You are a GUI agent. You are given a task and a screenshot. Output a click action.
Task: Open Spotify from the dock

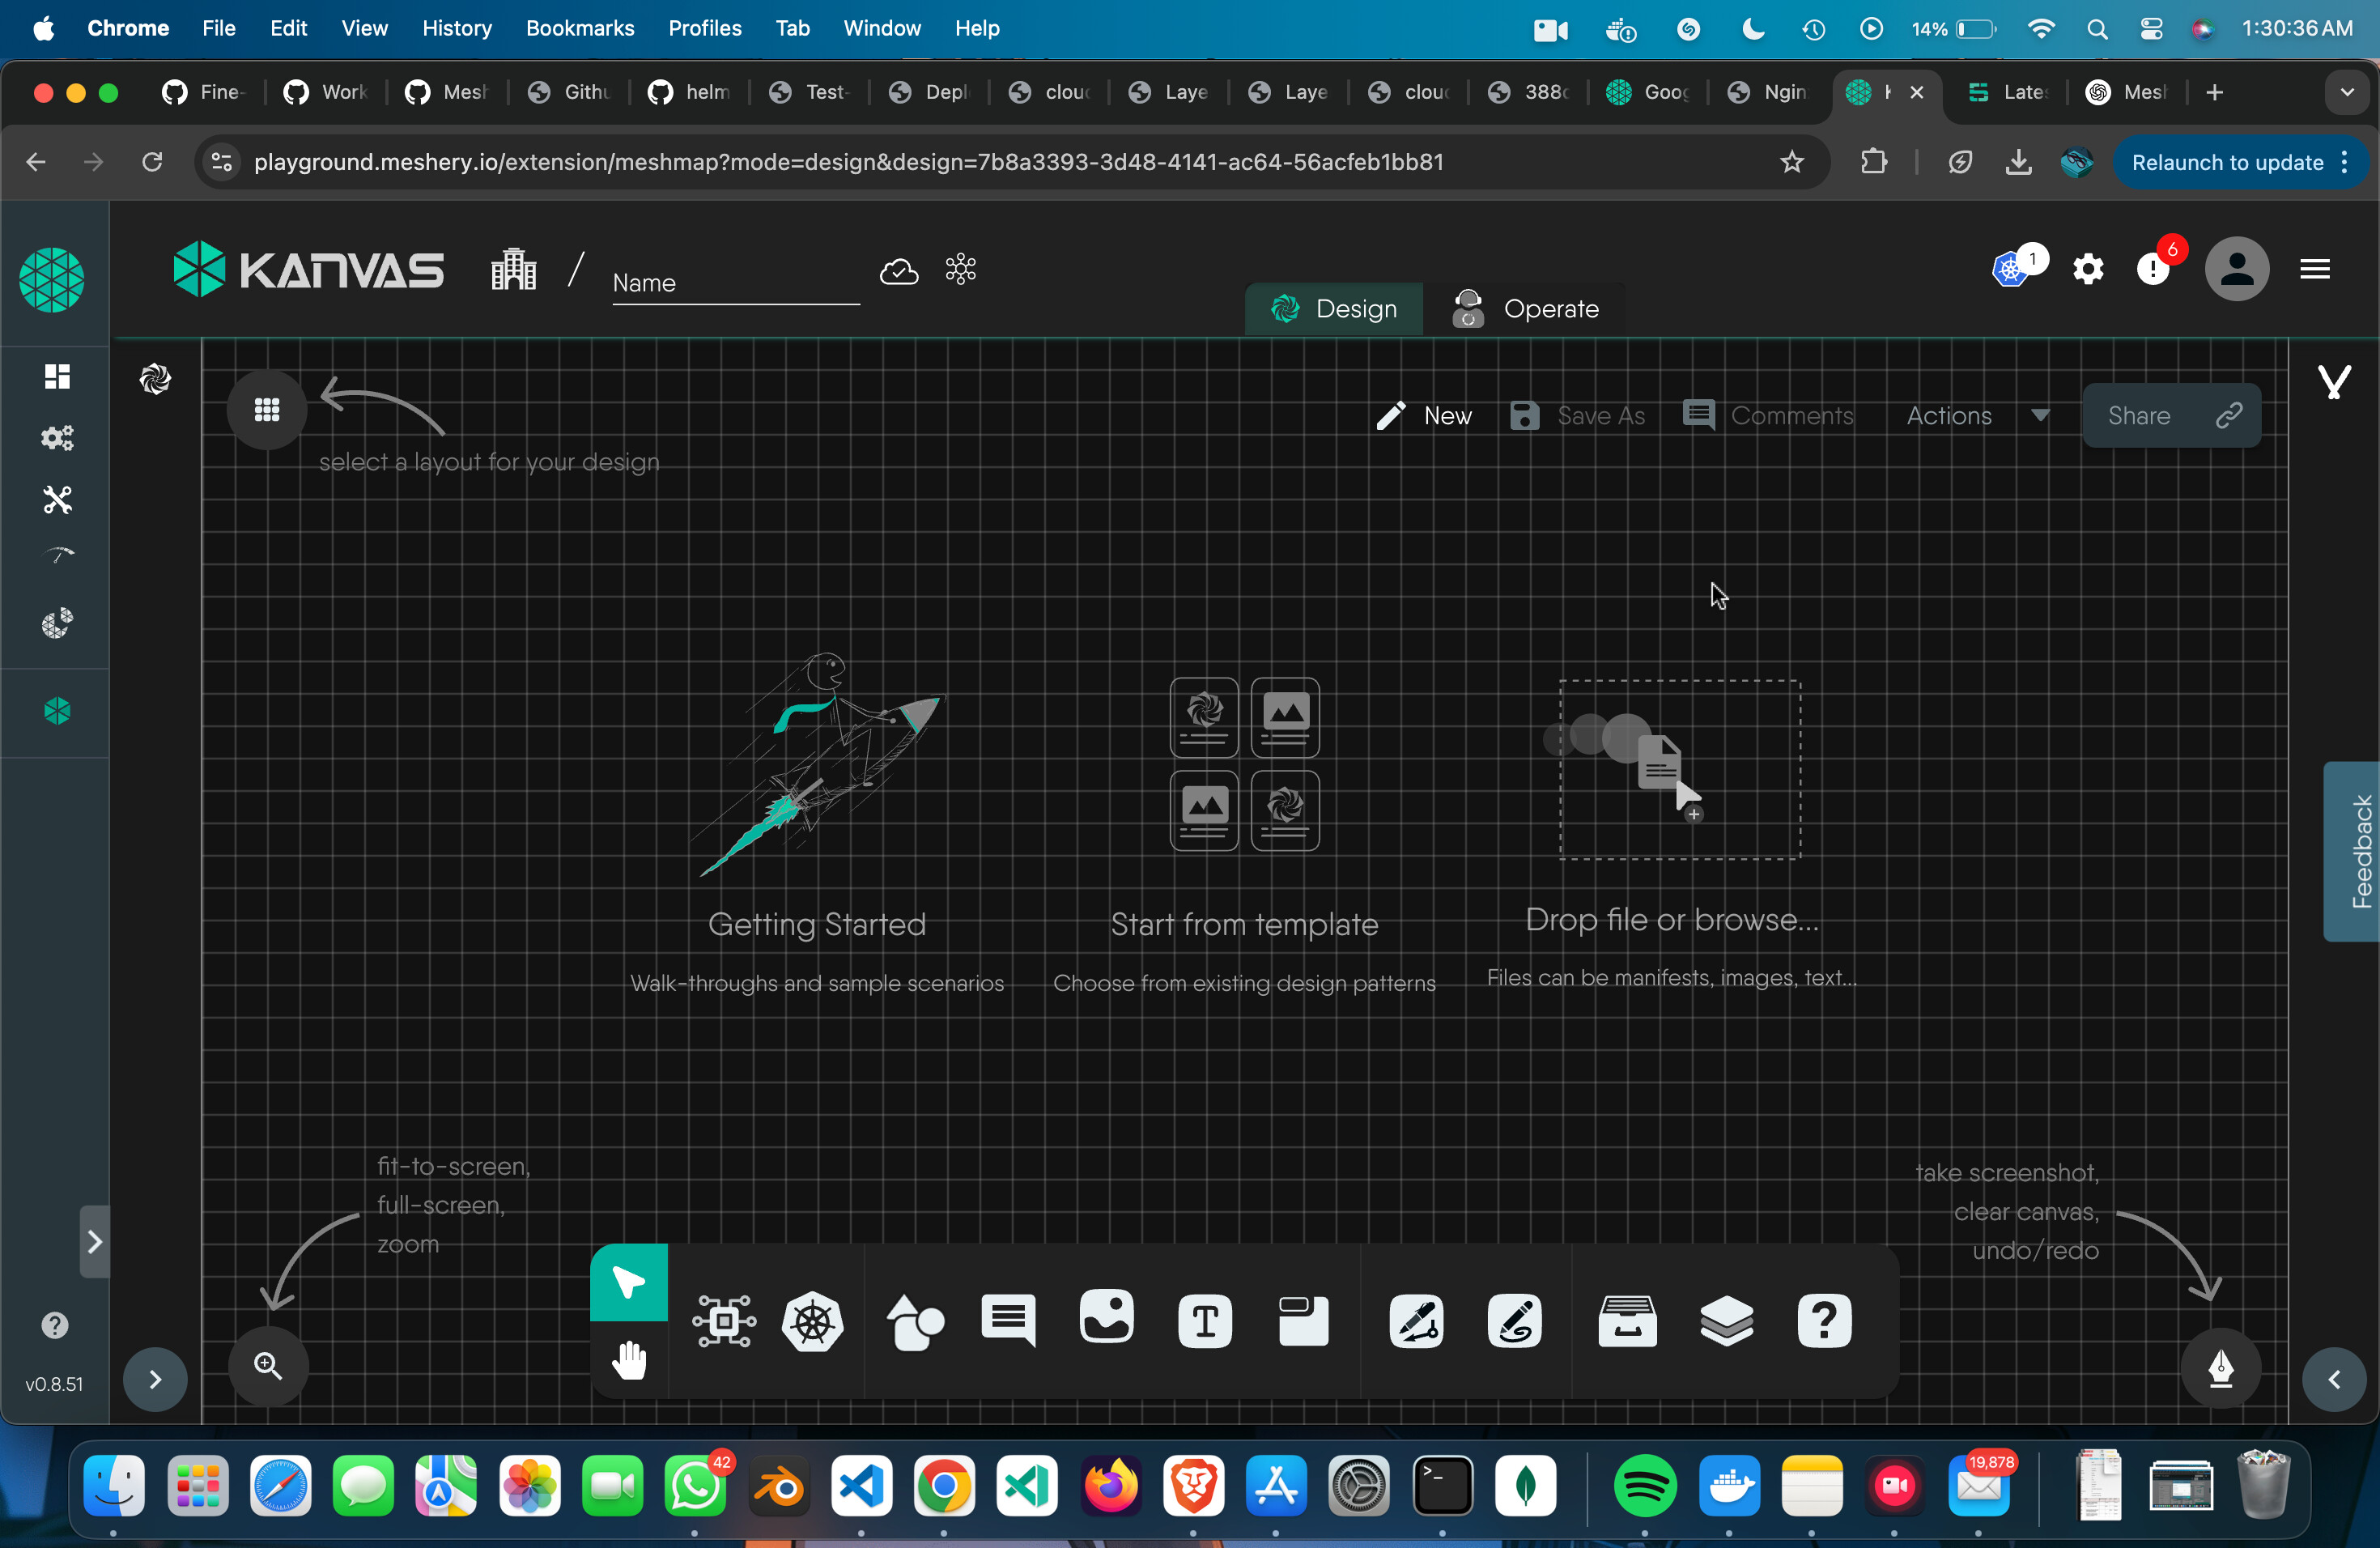[1645, 1486]
